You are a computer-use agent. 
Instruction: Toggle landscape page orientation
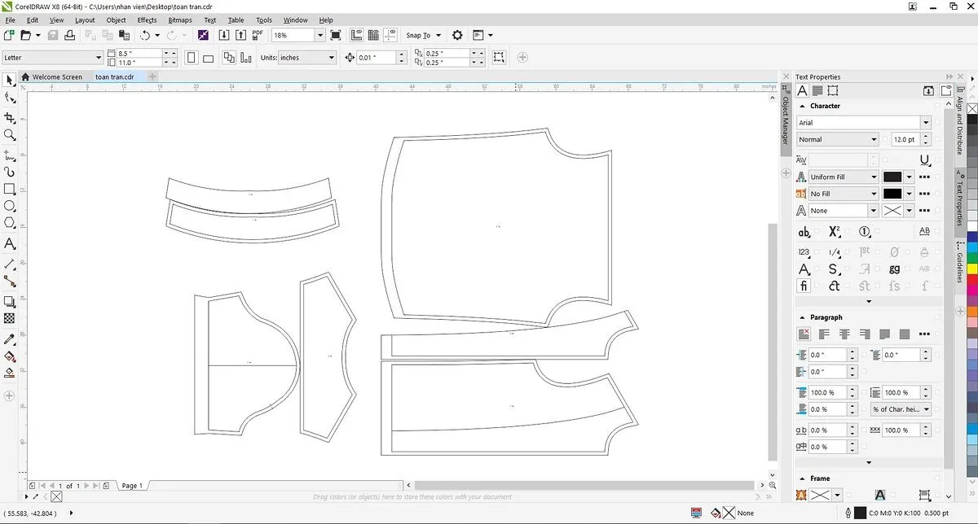(x=208, y=58)
